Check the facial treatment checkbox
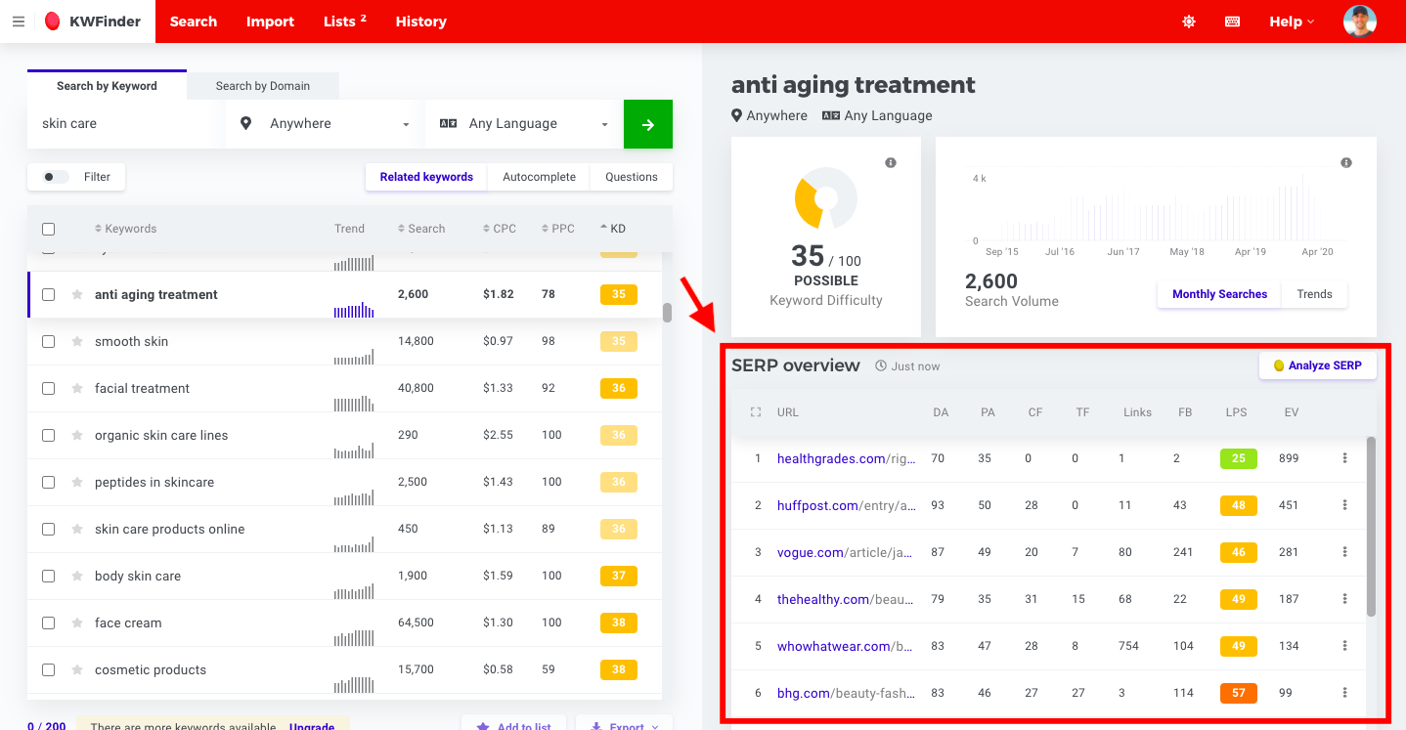 pos(48,388)
